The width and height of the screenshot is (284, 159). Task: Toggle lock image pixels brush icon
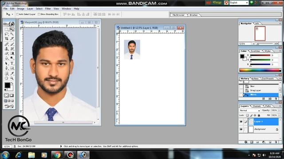pyautogui.click(x=251, y=115)
